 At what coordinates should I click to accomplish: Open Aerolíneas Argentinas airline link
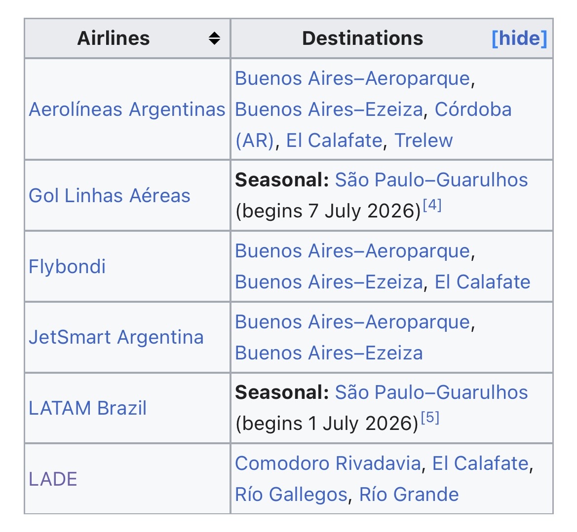click(127, 109)
